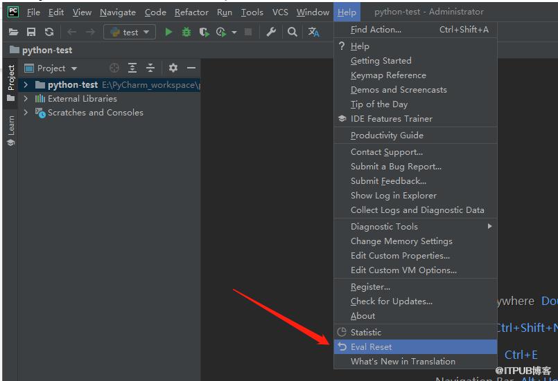Open the Navigate menu
The image size is (558, 381).
coord(118,12)
